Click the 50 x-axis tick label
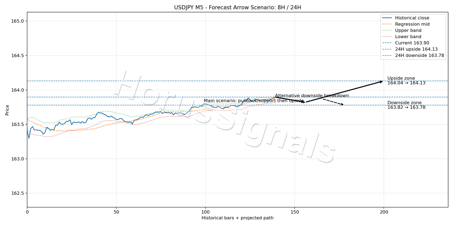This screenshot has width=453, height=226. pos(116,212)
